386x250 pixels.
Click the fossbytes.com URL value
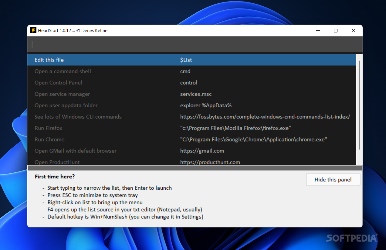[x=265, y=117]
